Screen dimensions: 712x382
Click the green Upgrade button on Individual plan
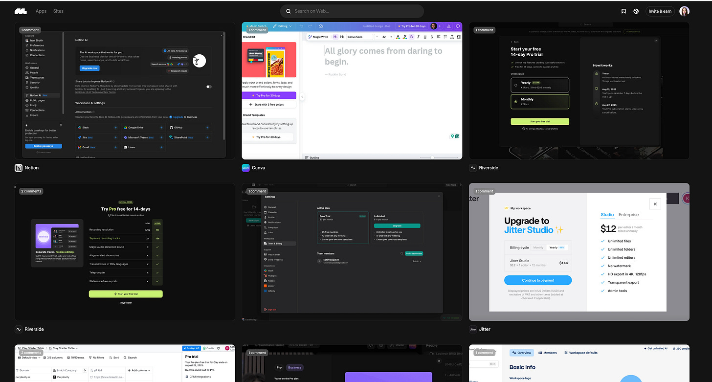[x=397, y=225]
